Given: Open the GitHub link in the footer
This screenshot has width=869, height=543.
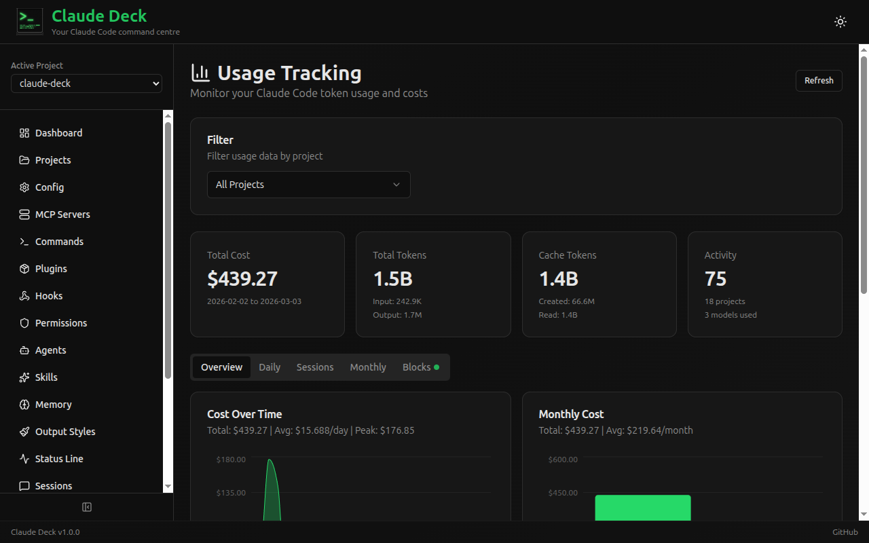Looking at the screenshot, I should point(845,531).
